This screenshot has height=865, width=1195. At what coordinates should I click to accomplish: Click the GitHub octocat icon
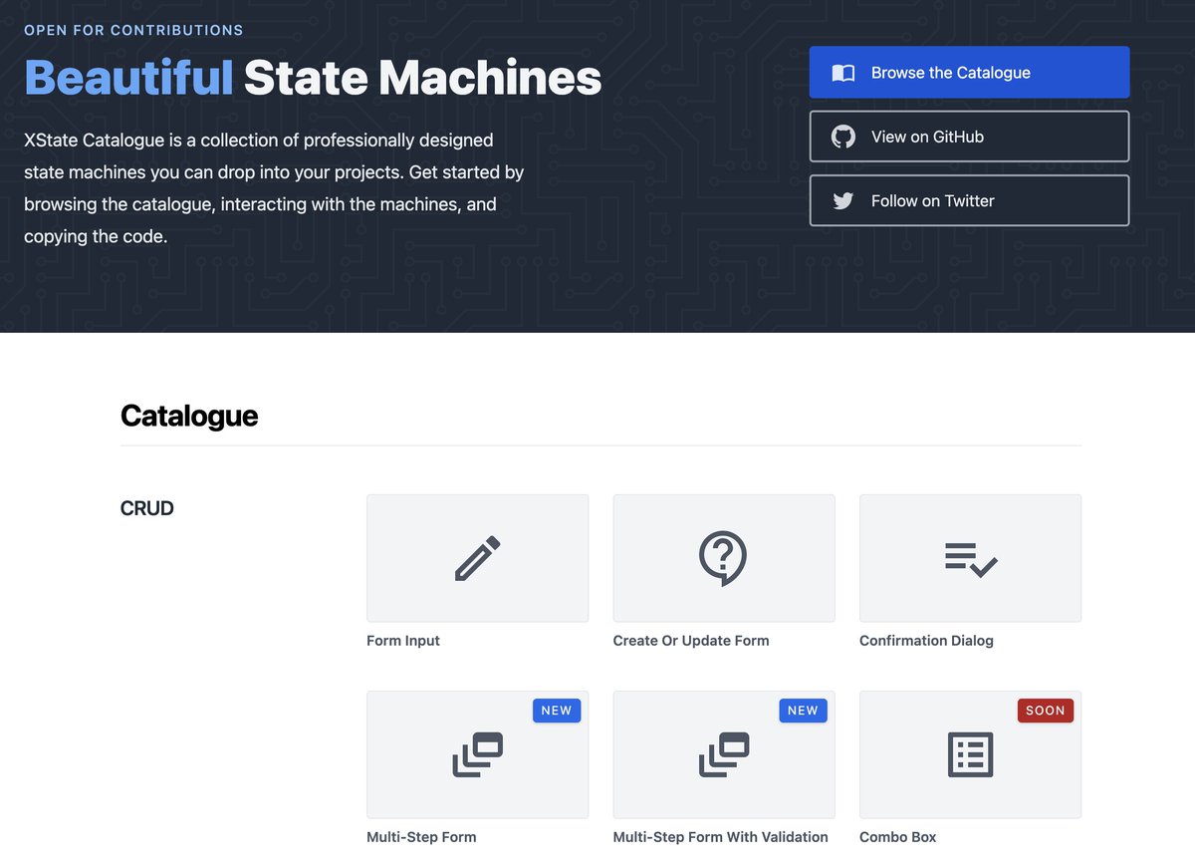(843, 137)
